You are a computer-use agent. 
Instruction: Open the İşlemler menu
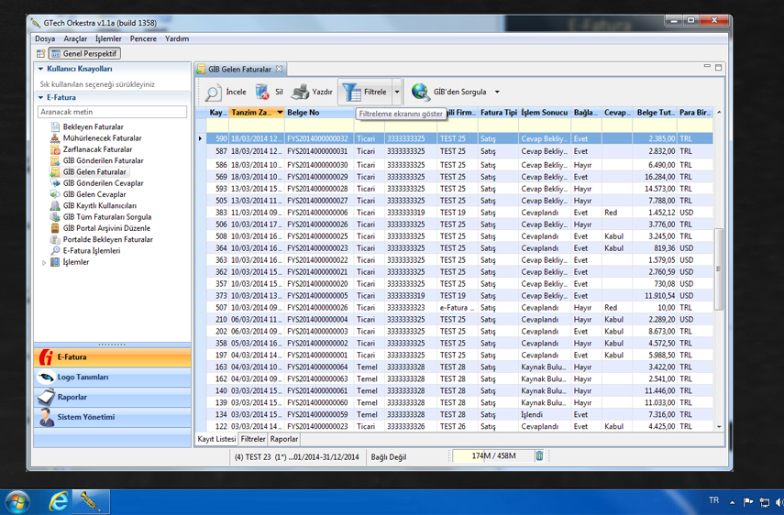tap(108, 38)
